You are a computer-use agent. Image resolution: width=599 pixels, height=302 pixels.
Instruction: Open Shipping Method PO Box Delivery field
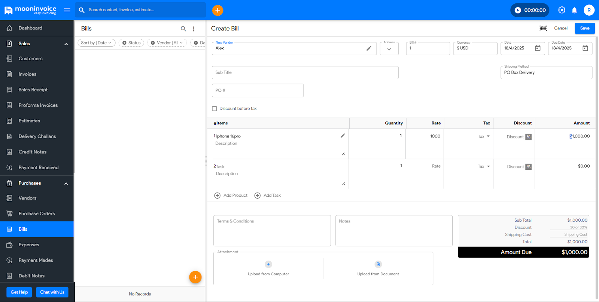pos(546,72)
